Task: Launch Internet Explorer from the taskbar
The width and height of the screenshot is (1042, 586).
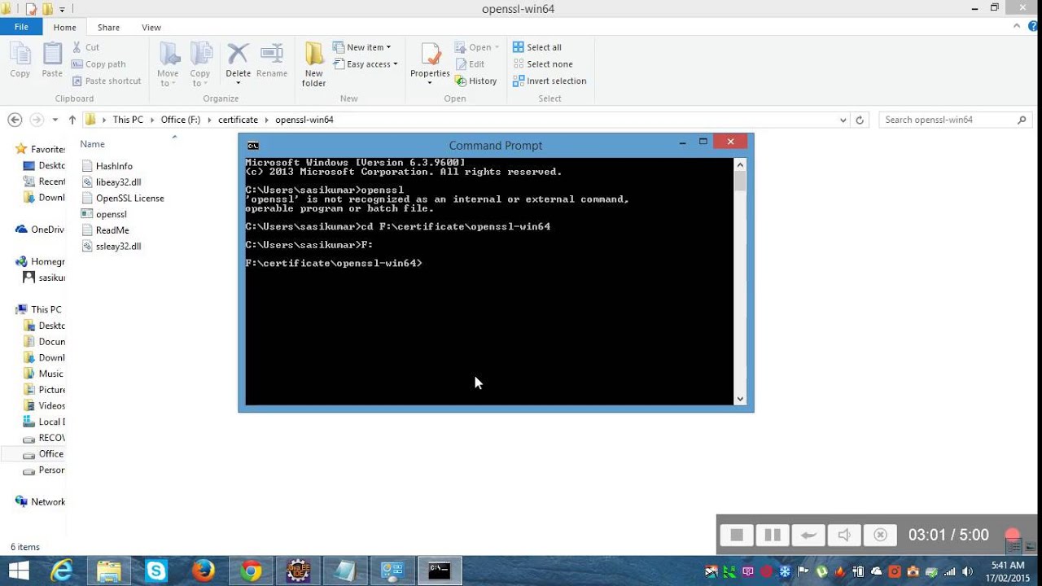Action: [62, 571]
